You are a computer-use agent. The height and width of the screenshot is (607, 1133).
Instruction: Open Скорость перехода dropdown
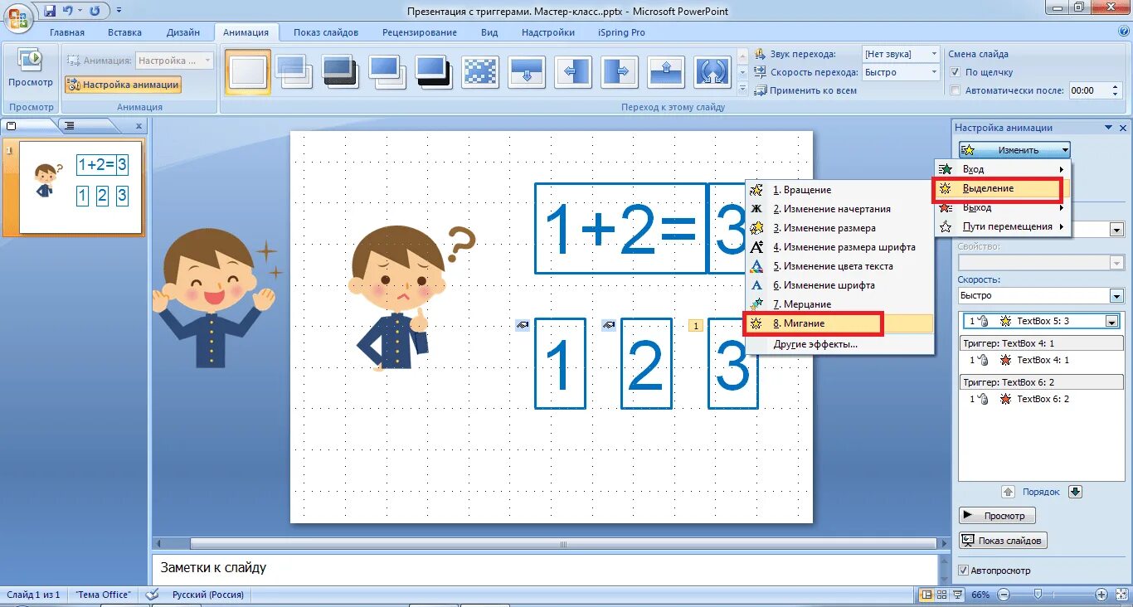click(x=934, y=72)
